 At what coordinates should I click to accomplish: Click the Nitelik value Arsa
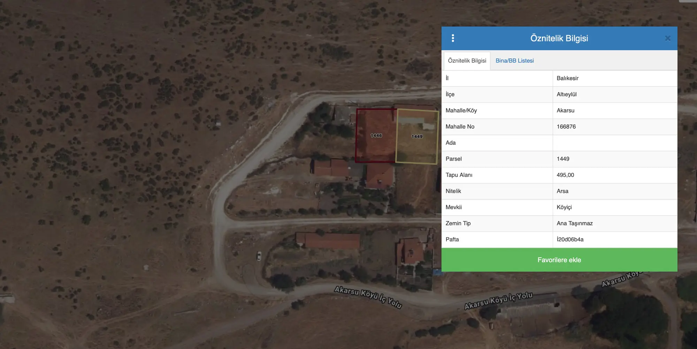[x=562, y=191]
